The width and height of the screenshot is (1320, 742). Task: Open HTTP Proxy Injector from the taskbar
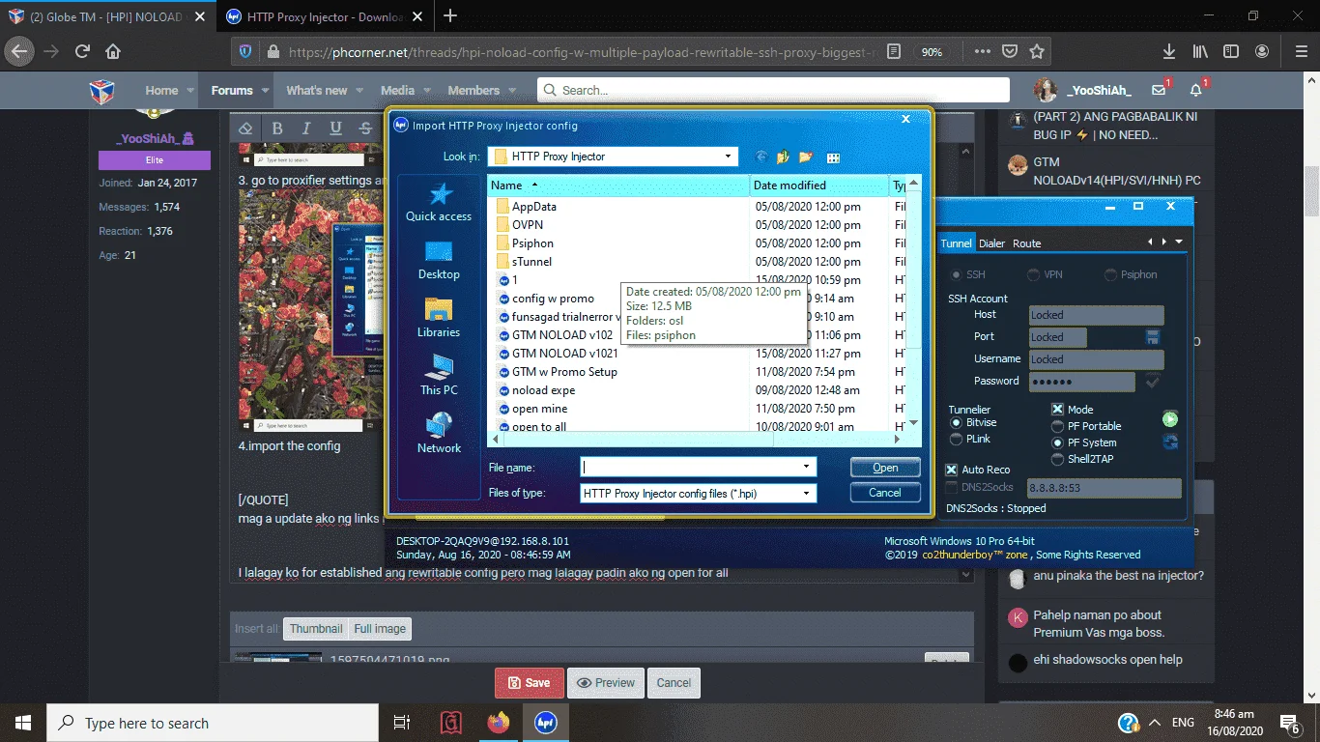click(545, 723)
